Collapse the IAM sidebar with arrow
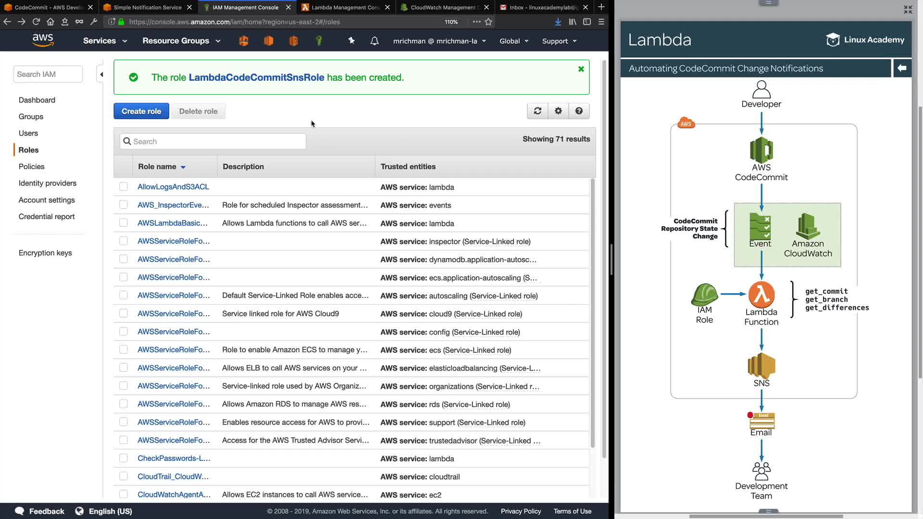This screenshot has width=923, height=519. point(101,74)
